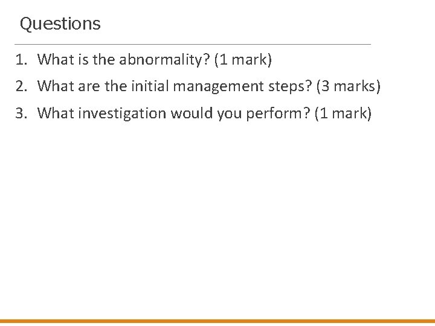Click the word "abnormality?"
This screenshot has height=326, width=435.
[x=164, y=60]
